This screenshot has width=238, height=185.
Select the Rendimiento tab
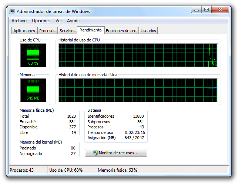91,30
